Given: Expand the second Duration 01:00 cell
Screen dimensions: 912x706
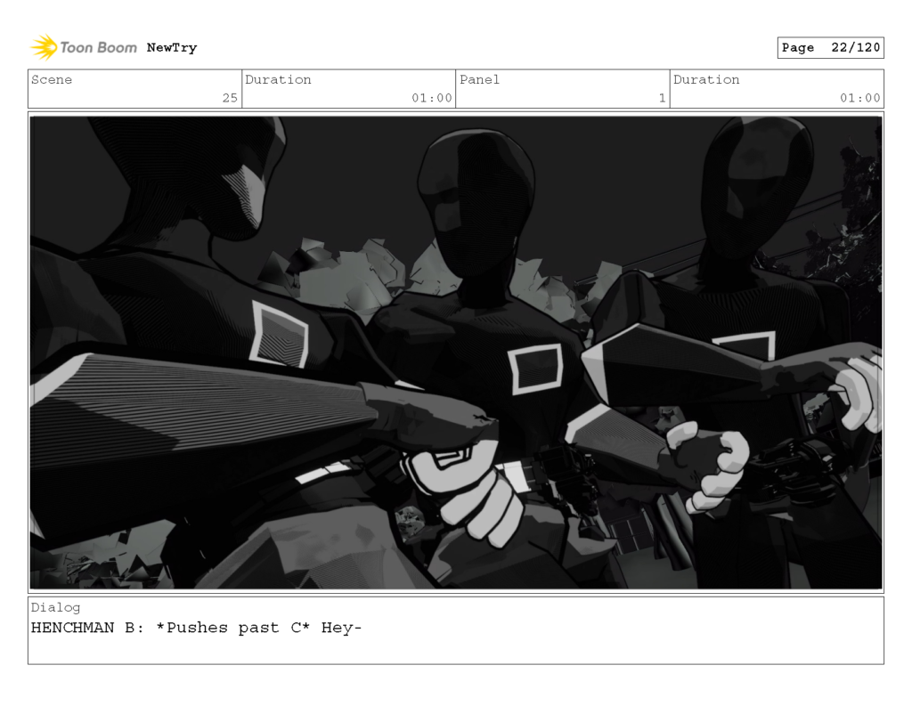Looking at the screenshot, I should 778,89.
